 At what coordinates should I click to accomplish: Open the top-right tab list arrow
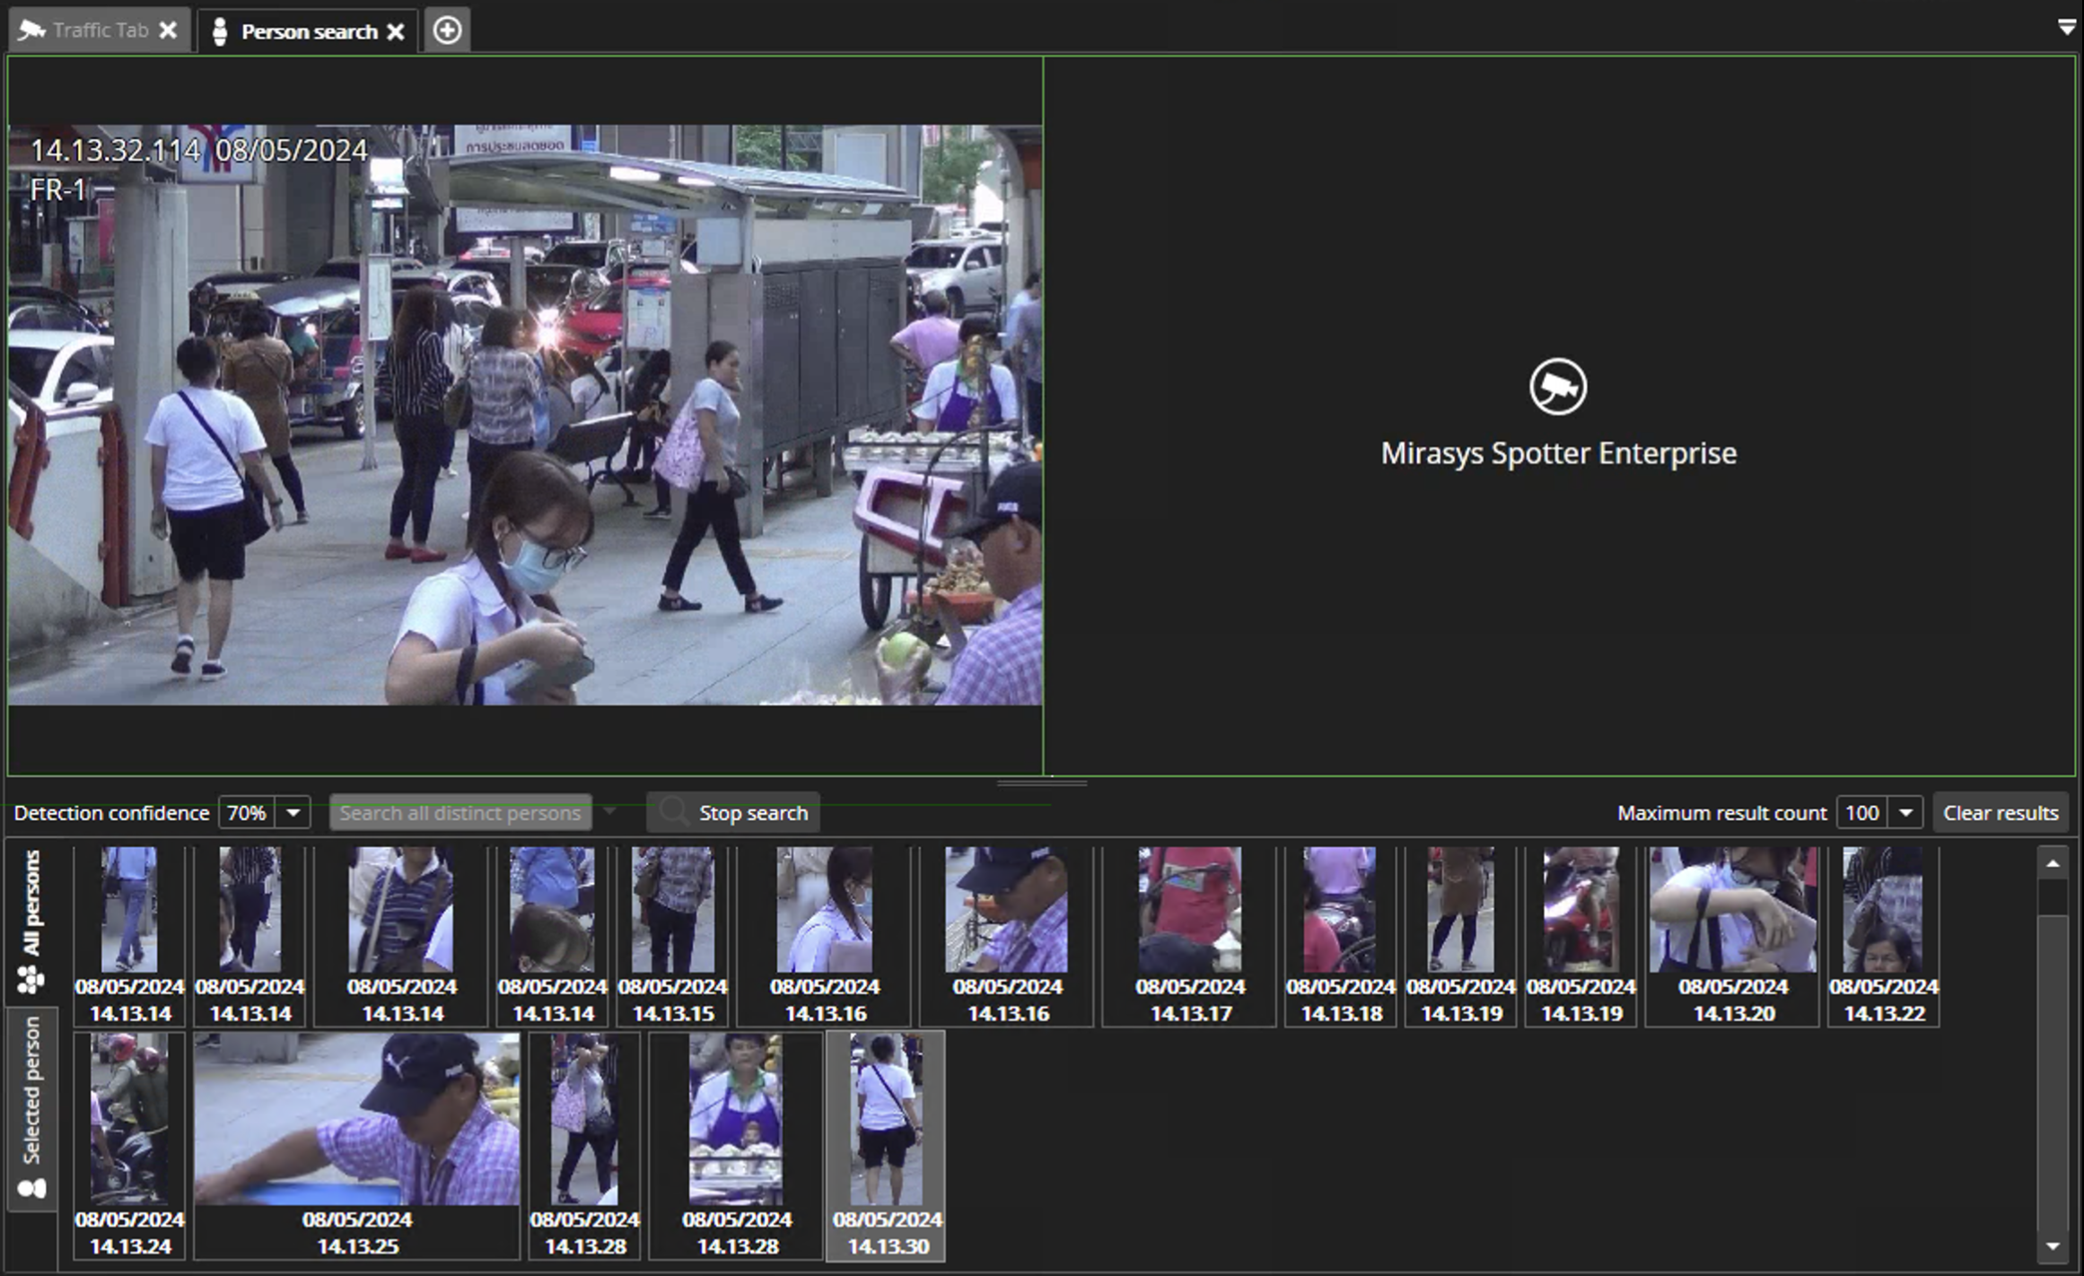[2066, 27]
